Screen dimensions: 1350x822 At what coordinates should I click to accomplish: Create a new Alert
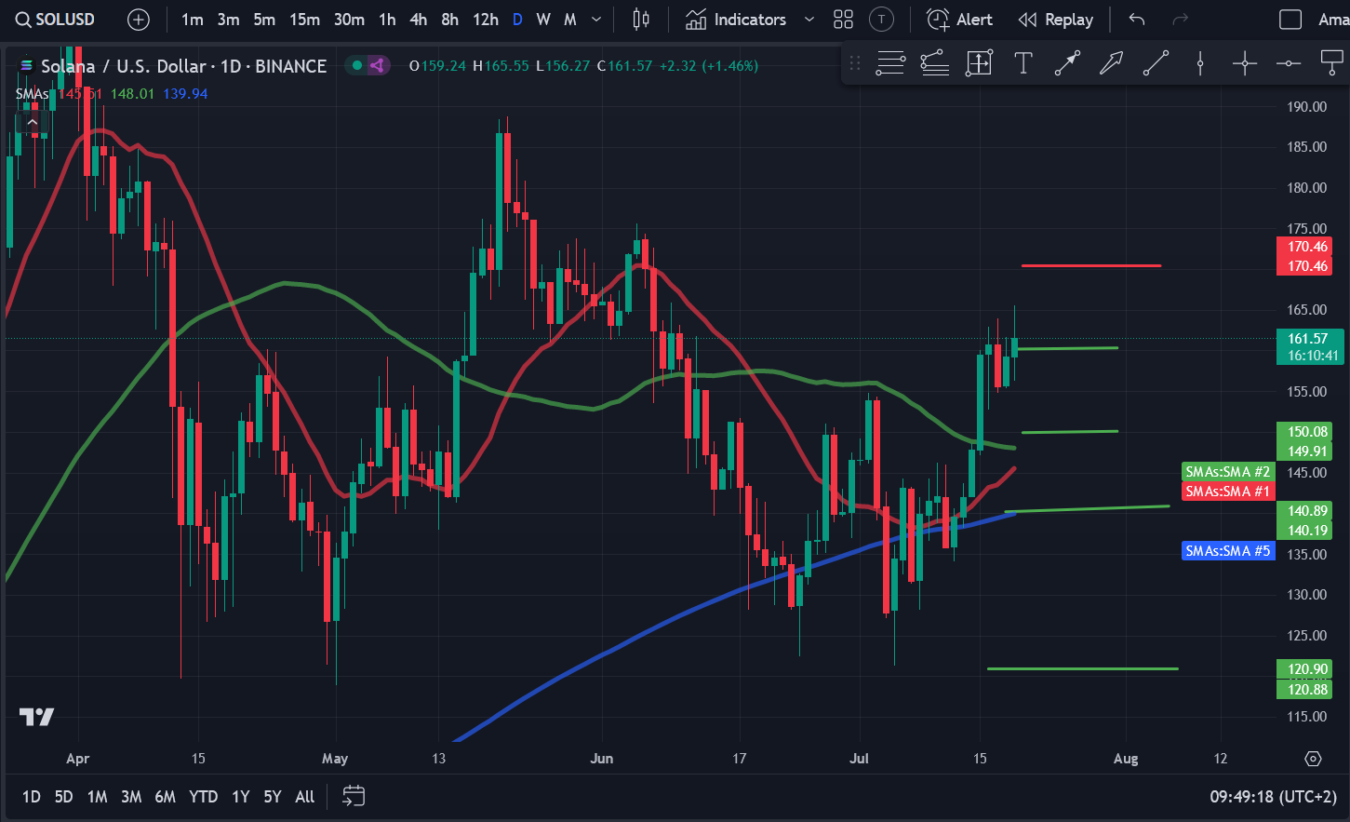[x=959, y=19]
